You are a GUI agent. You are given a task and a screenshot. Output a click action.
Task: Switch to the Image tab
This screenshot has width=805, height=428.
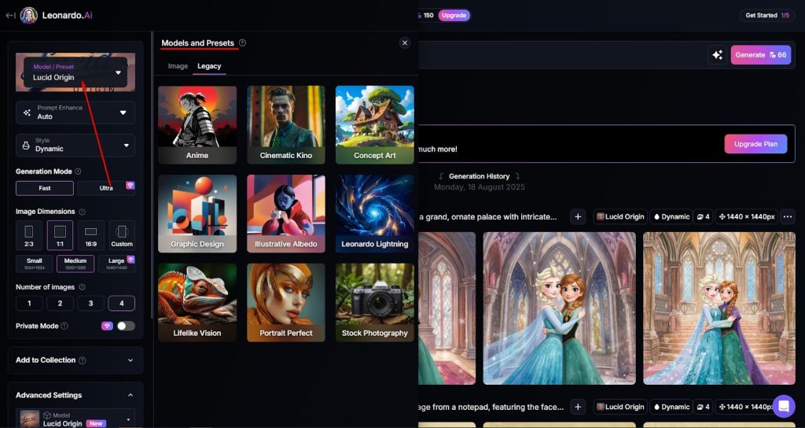click(x=178, y=66)
